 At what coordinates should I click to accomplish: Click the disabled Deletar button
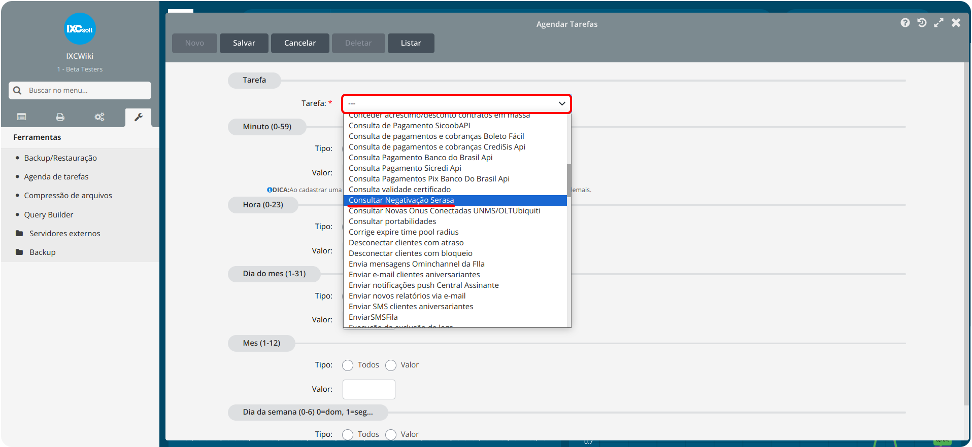point(358,43)
